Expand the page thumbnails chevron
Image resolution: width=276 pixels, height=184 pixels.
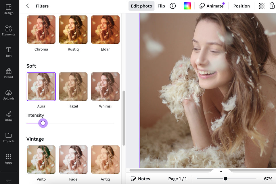(x=221, y=171)
